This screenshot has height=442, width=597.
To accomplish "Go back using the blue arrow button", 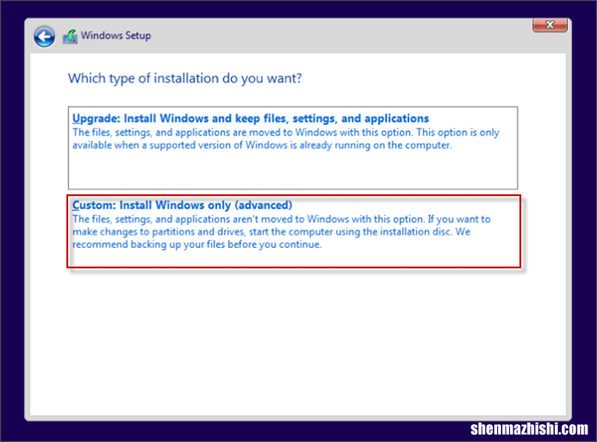I will 43,37.
